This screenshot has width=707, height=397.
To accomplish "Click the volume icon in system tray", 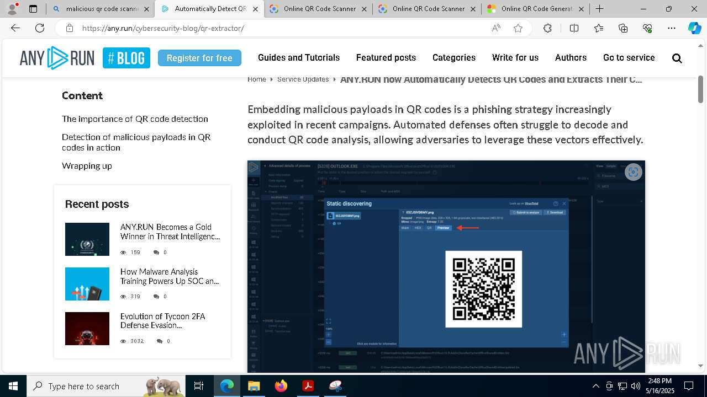I will click(636, 386).
